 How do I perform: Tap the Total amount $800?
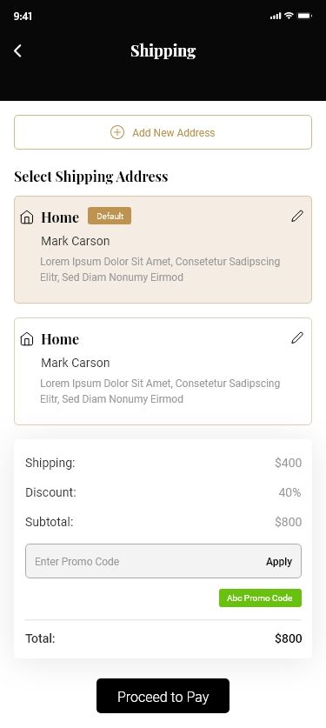pyautogui.click(x=288, y=638)
